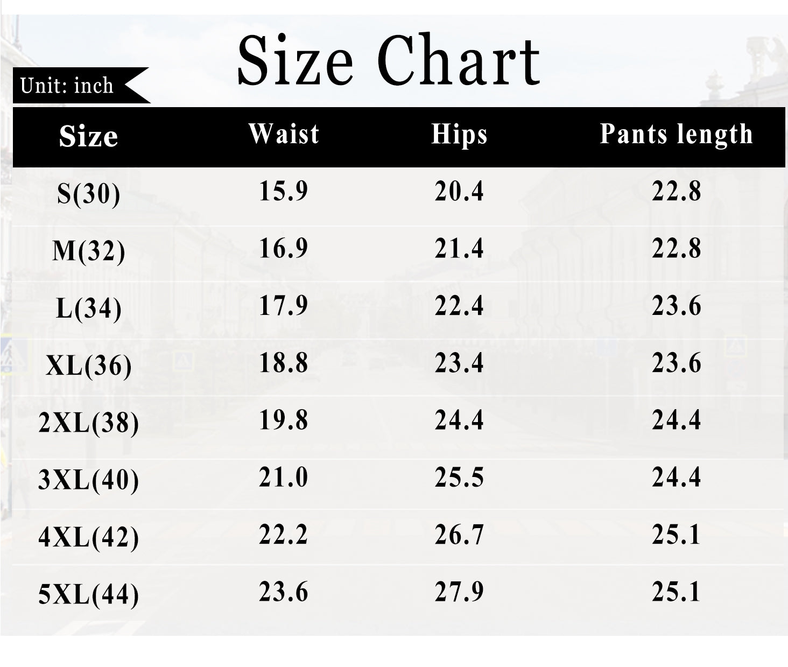Click the Unit: inch label
Image resolution: width=788 pixels, height=667 pixels.
[67, 86]
